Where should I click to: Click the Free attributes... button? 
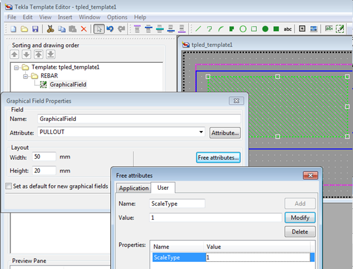click(x=218, y=157)
